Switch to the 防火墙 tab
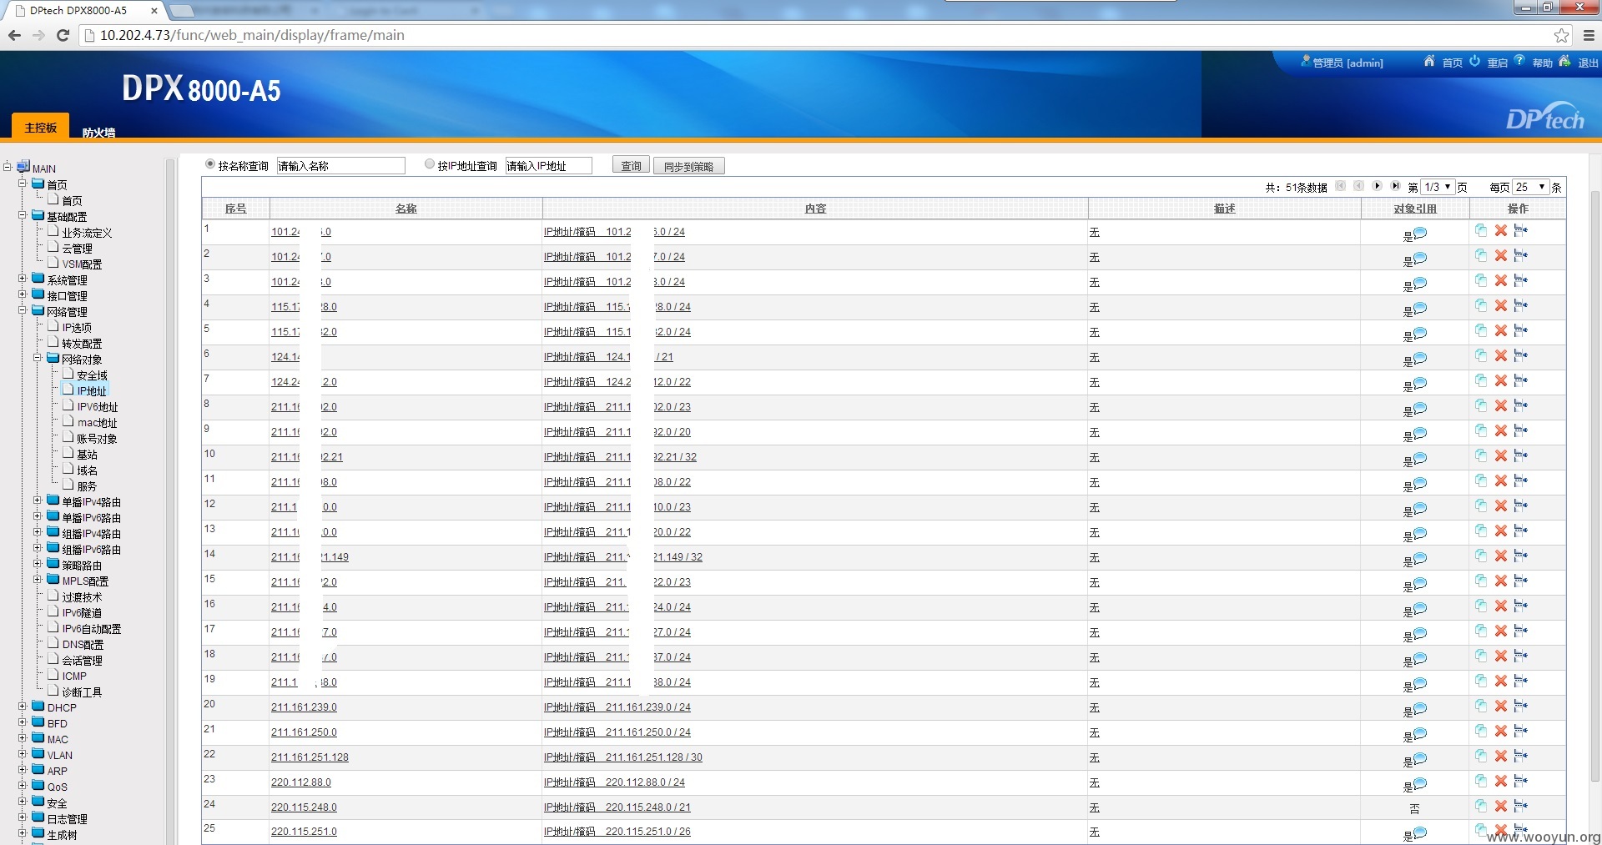The height and width of the screenshot is (845, 1602). [99, 132]
